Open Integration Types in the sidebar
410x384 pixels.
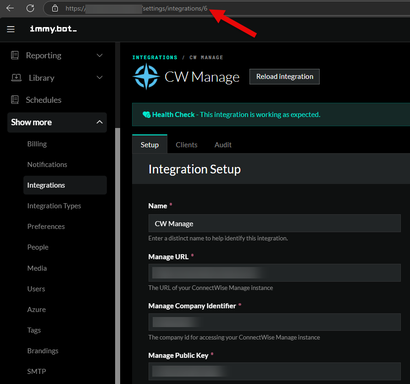coord(54,206)
